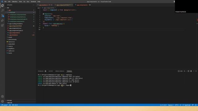Open the Help menu
The height and width of the screenshot is (111, 198).
tap(39, 2)
